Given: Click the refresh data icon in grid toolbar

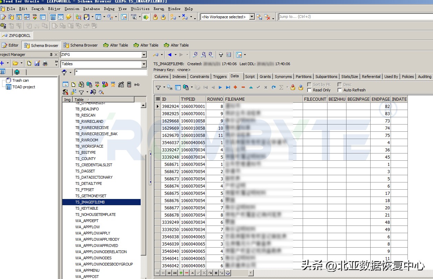Looking at the screenshot, I should click(x=273, y=88).
